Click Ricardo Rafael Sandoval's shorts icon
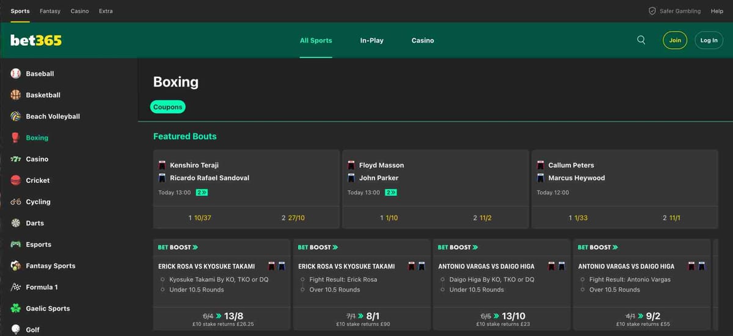The image size is (733, 336). pyautogui.click(x=162, y=178)
